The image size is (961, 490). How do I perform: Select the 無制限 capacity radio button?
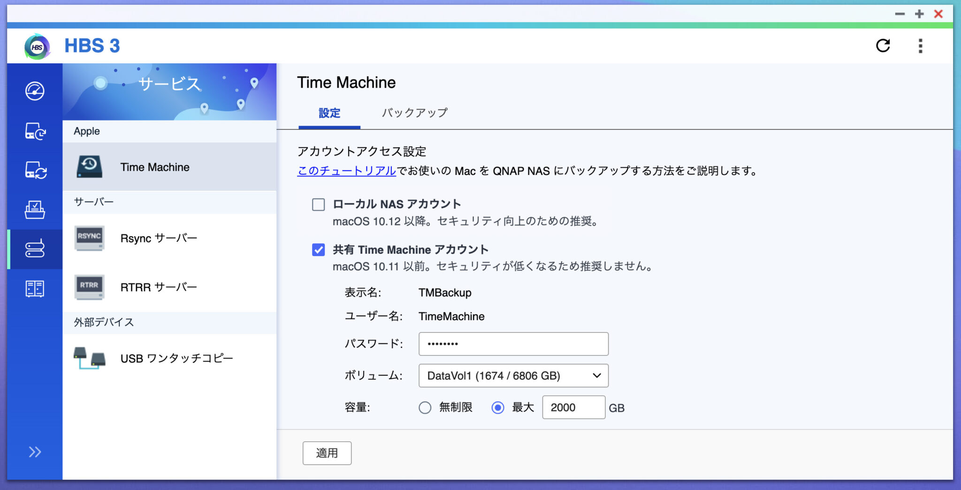(425, 407)
